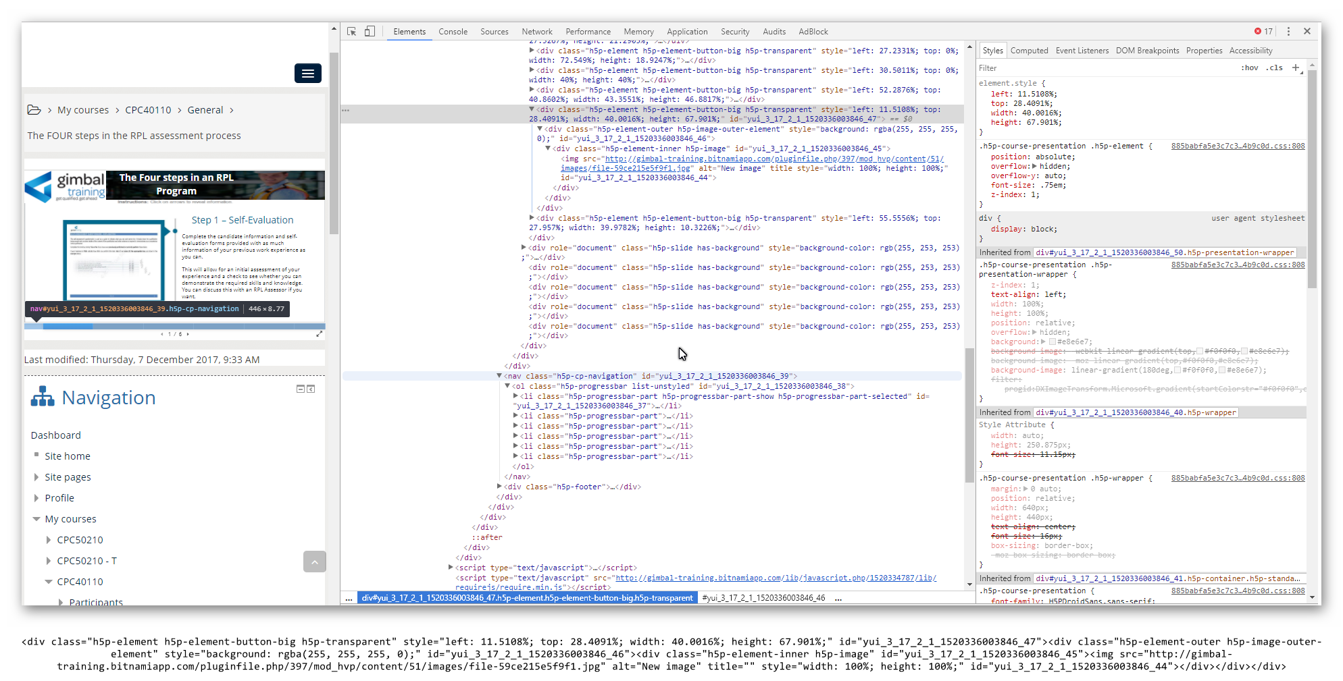The height and width of the screenshot is (681, 1343).
Task: Click the CPC40110 breadcrumb link
Action: click(148, 110)
